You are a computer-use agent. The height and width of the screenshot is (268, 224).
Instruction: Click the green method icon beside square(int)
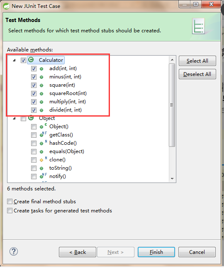41,85
